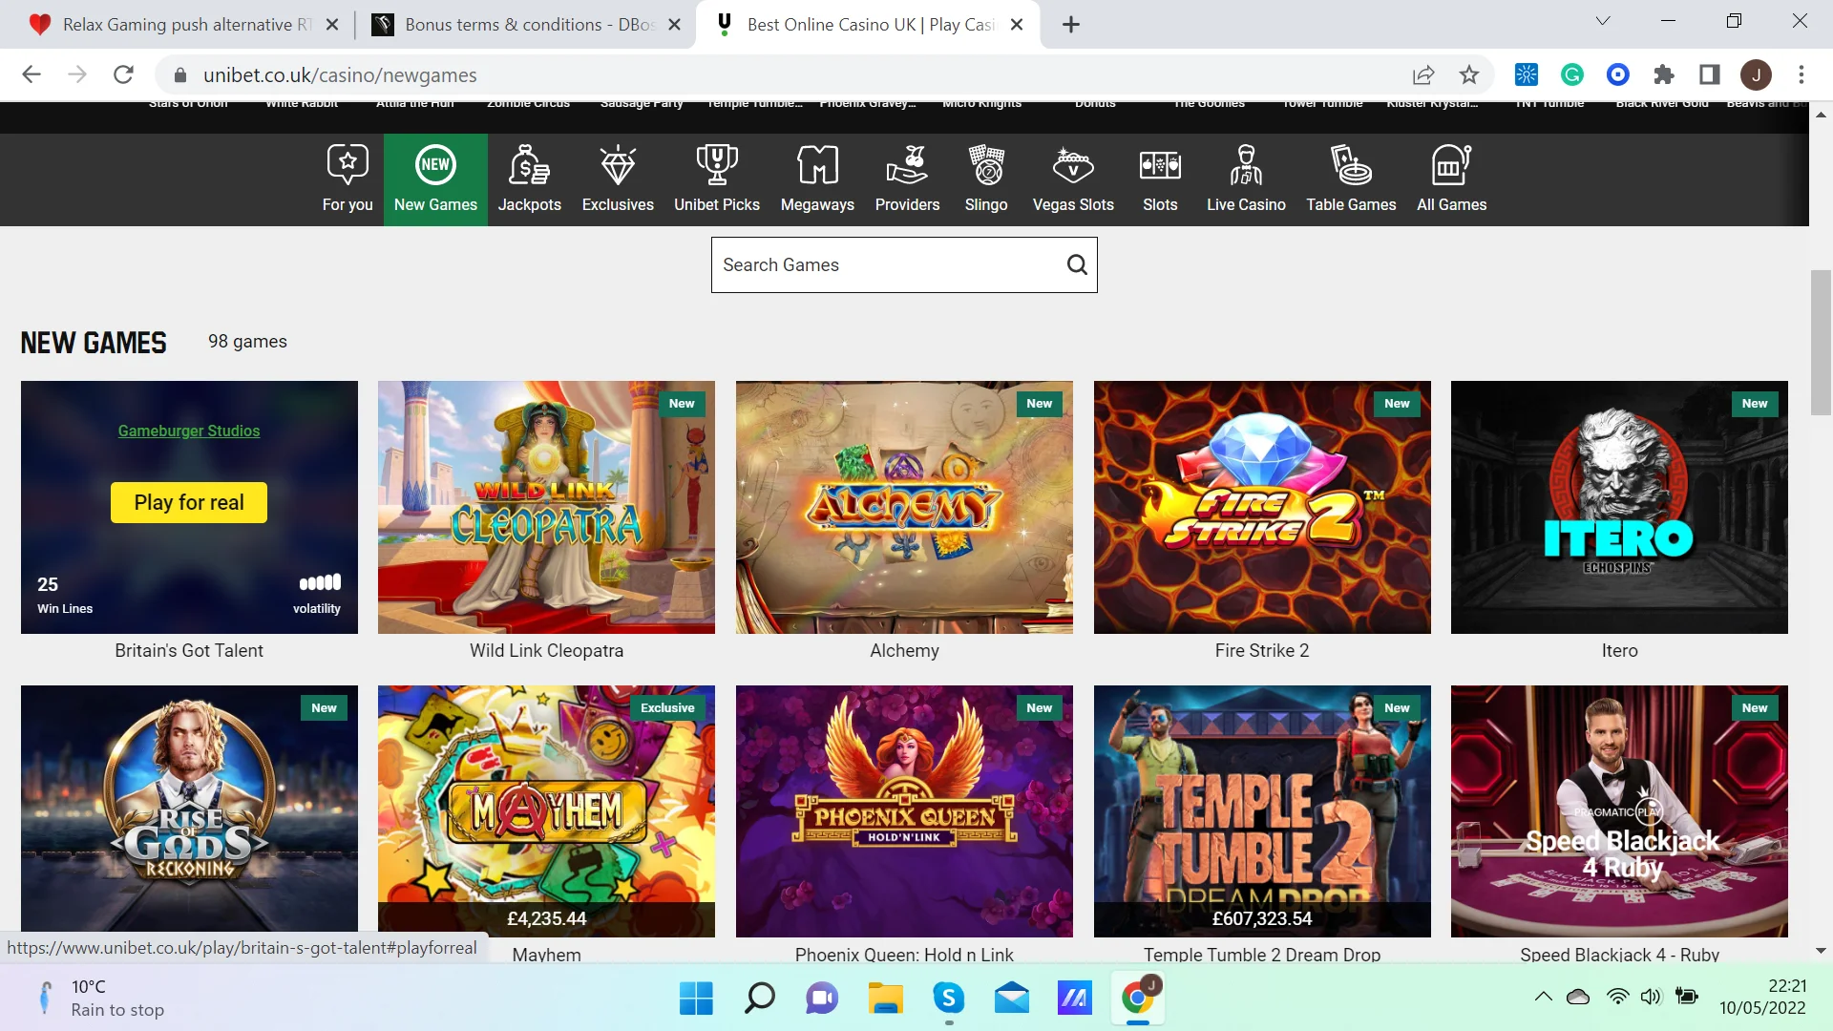Close the Bonus terms tab
This screenshot has height=1031, width=1833.
pos(674,25)
